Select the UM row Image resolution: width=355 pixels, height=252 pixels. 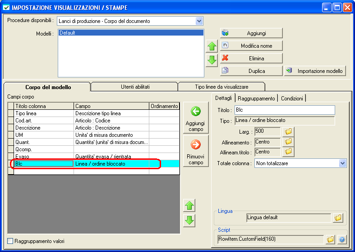(x=93, y=135)
